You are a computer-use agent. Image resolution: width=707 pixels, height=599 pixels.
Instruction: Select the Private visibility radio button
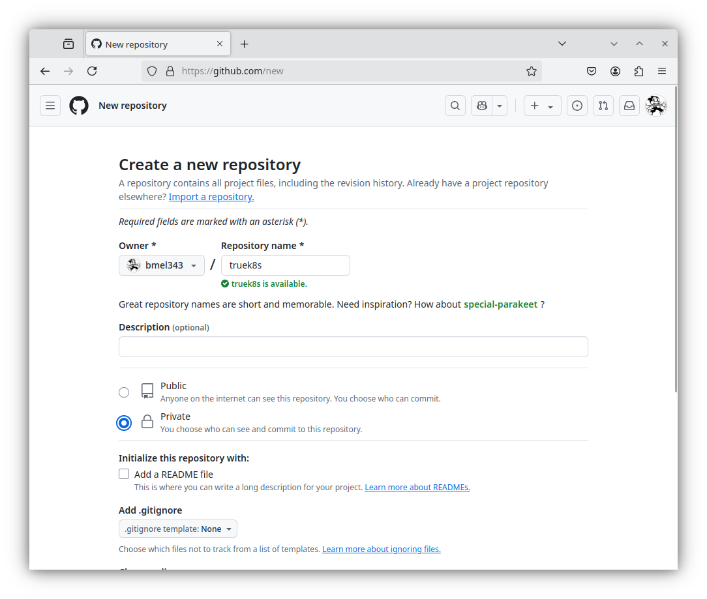tap(124, 423)
